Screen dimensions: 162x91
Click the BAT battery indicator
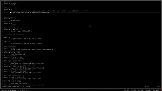tap(156, 90)
